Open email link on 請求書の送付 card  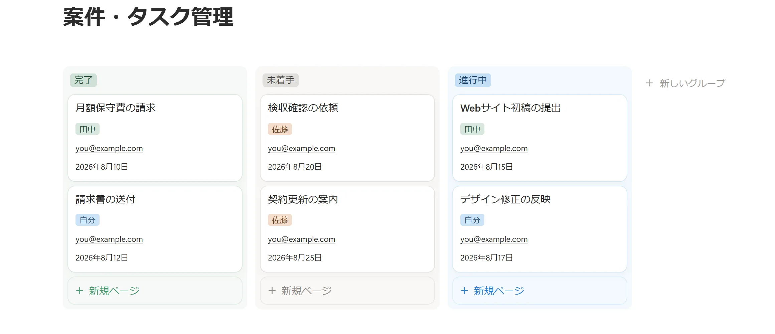click(x=109, y=239)
